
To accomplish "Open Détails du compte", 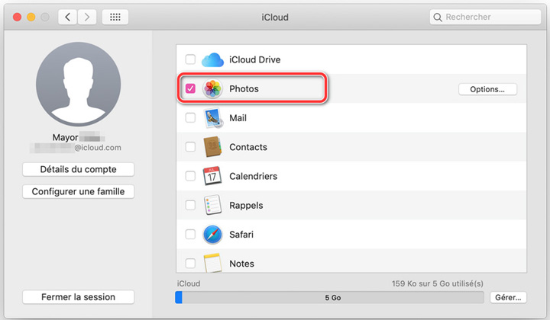I will pyautogui.click(x=79, y=169).
